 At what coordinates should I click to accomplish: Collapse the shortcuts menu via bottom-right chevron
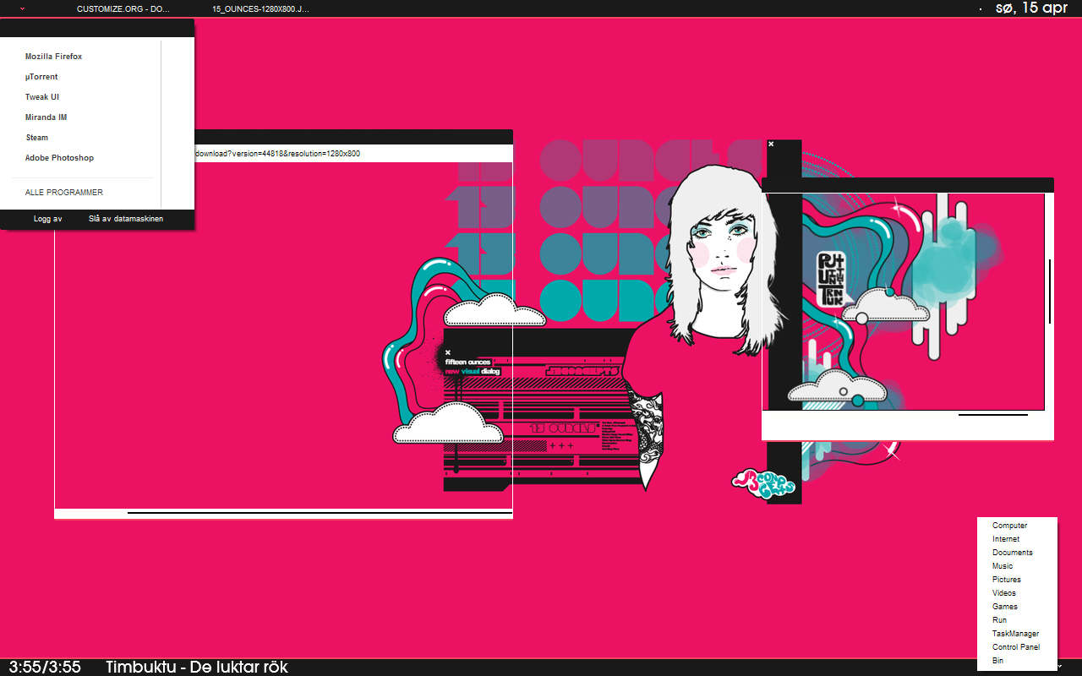tap(1059, 667)
